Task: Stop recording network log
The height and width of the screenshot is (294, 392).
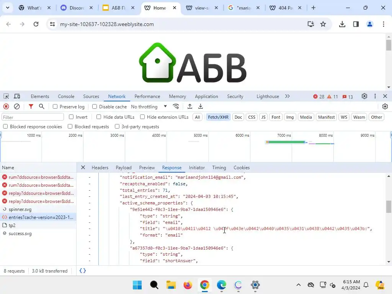Action: coord(6,107)
